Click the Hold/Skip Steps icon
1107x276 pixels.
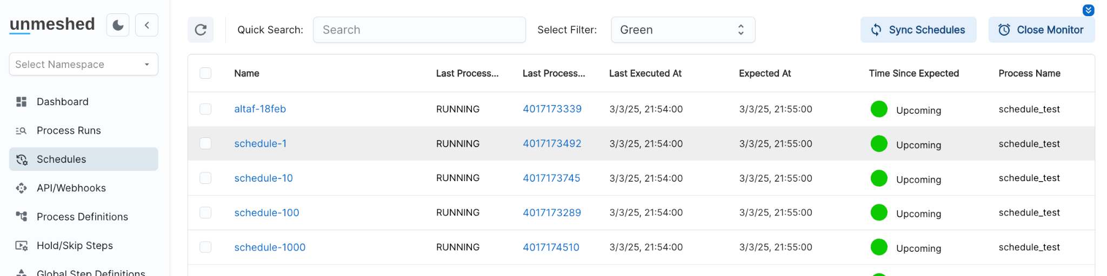point(22,246)
